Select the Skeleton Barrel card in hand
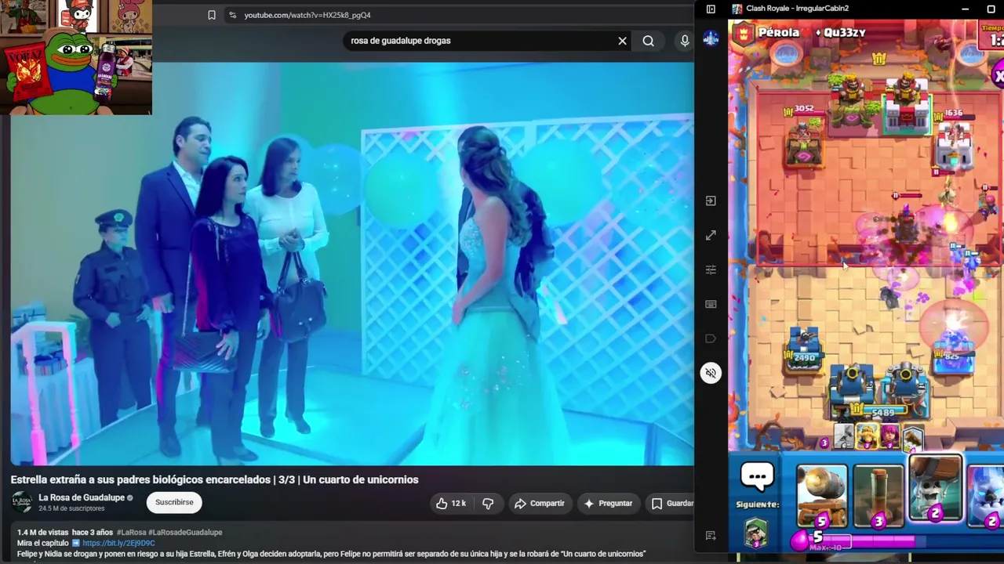Screen dimensions: 1004x564 coord(936,489)
